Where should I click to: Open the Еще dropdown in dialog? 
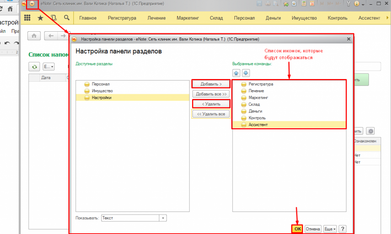(330, 229)
